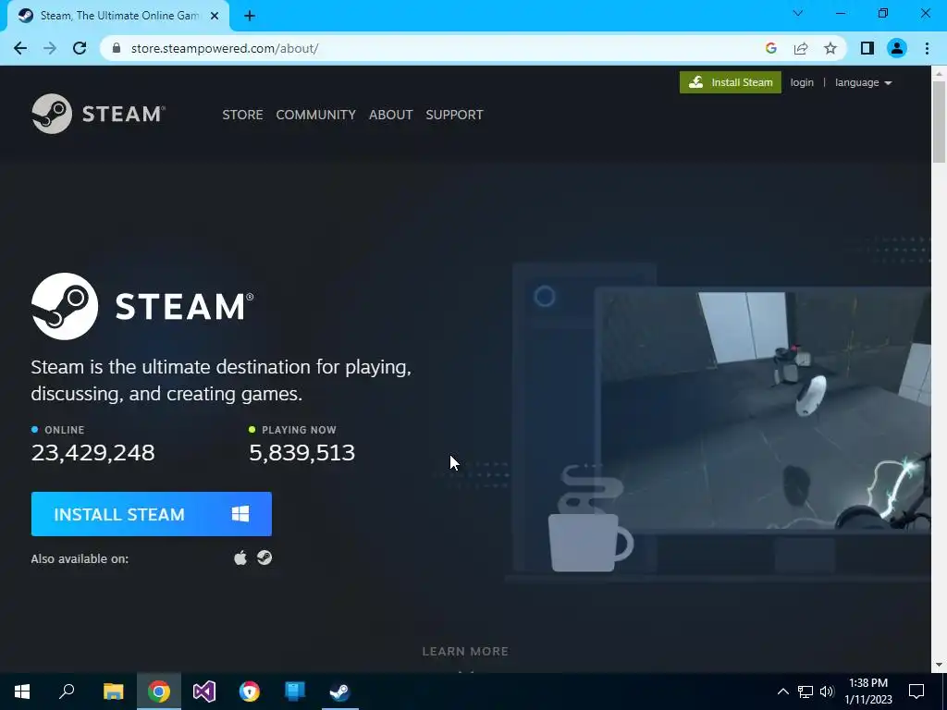Open the COMMUNITY menu
Screen dimensions: 947x710
coord(316,115)
